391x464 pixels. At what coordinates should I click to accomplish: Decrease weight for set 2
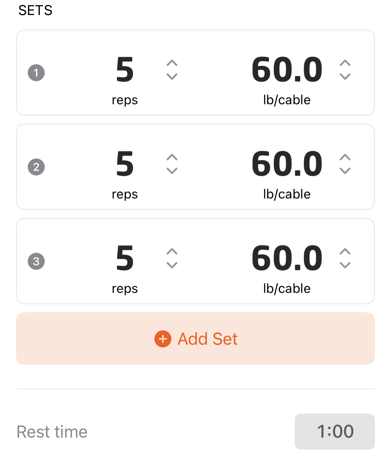(345, 171)
